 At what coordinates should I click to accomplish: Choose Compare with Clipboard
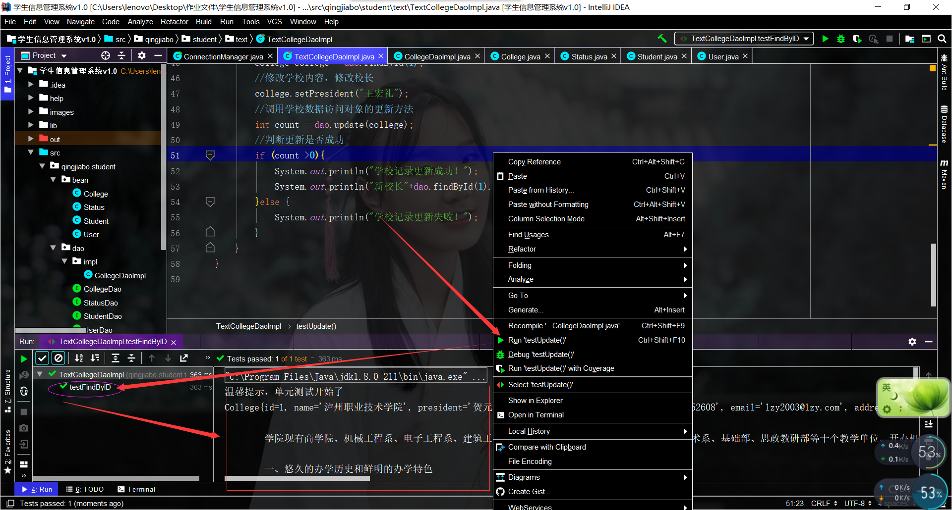coord(593,447)
